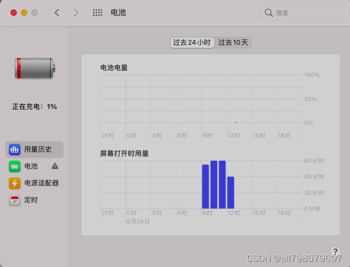Click the green 电池 battery icon

tap(15, 166)
